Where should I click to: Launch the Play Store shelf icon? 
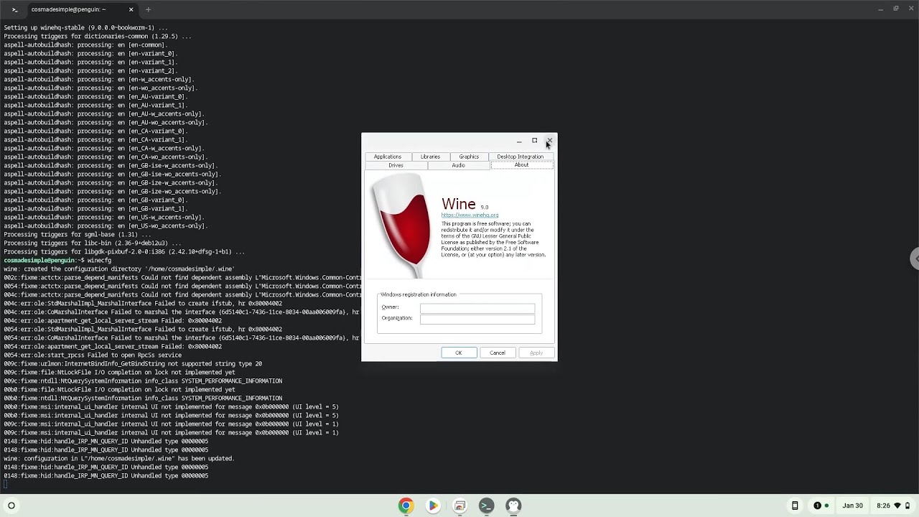(x=433, y=506)
